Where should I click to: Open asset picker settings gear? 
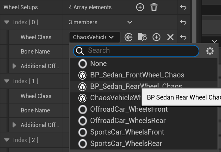pyautogui.click(x=210, y=51)
